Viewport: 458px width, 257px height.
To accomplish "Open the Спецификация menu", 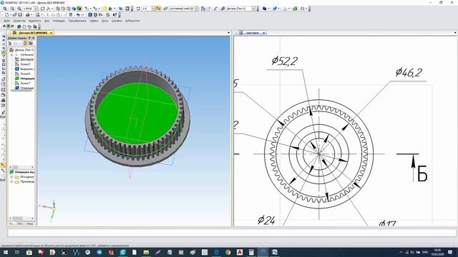I will (77, 21).
